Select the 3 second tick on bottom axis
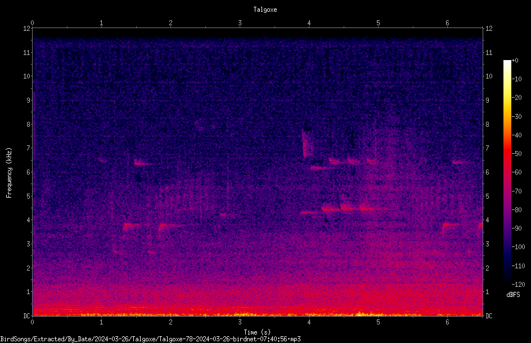This screenshot has width=531, height=343. [240, 322]
